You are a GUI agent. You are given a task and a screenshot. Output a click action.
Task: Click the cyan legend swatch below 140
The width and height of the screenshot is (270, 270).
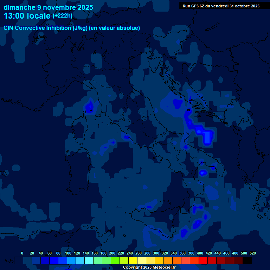click(89, 261)
